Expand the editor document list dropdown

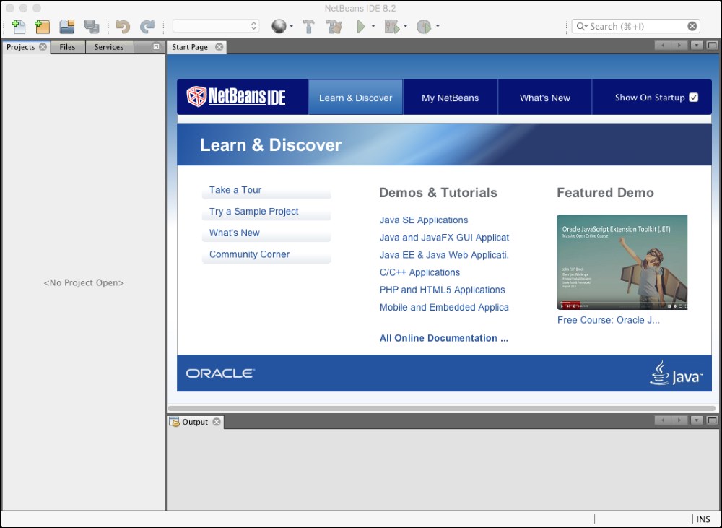(696, 46)
